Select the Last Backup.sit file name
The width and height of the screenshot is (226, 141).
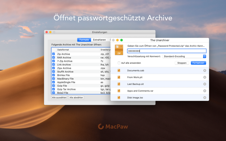click(136, 84)
